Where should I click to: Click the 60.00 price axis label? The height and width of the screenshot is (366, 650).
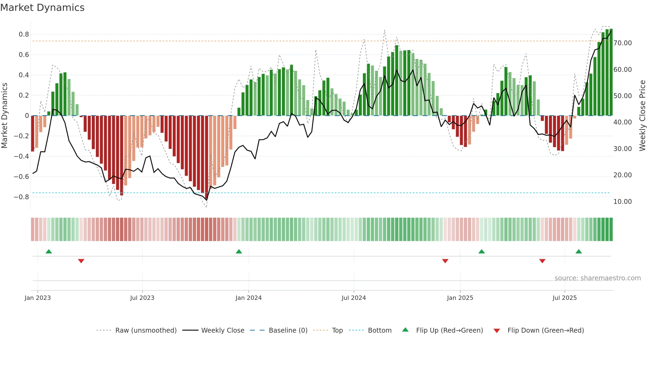click(x=622, y=70)
